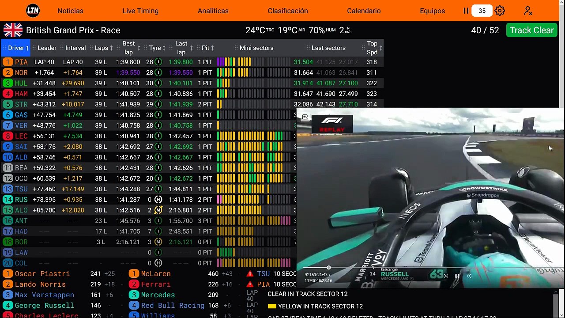The height and width of the screenshot is (318, 565).
Task: Click the position 14 badge for RUS
Action: [8, 200]
